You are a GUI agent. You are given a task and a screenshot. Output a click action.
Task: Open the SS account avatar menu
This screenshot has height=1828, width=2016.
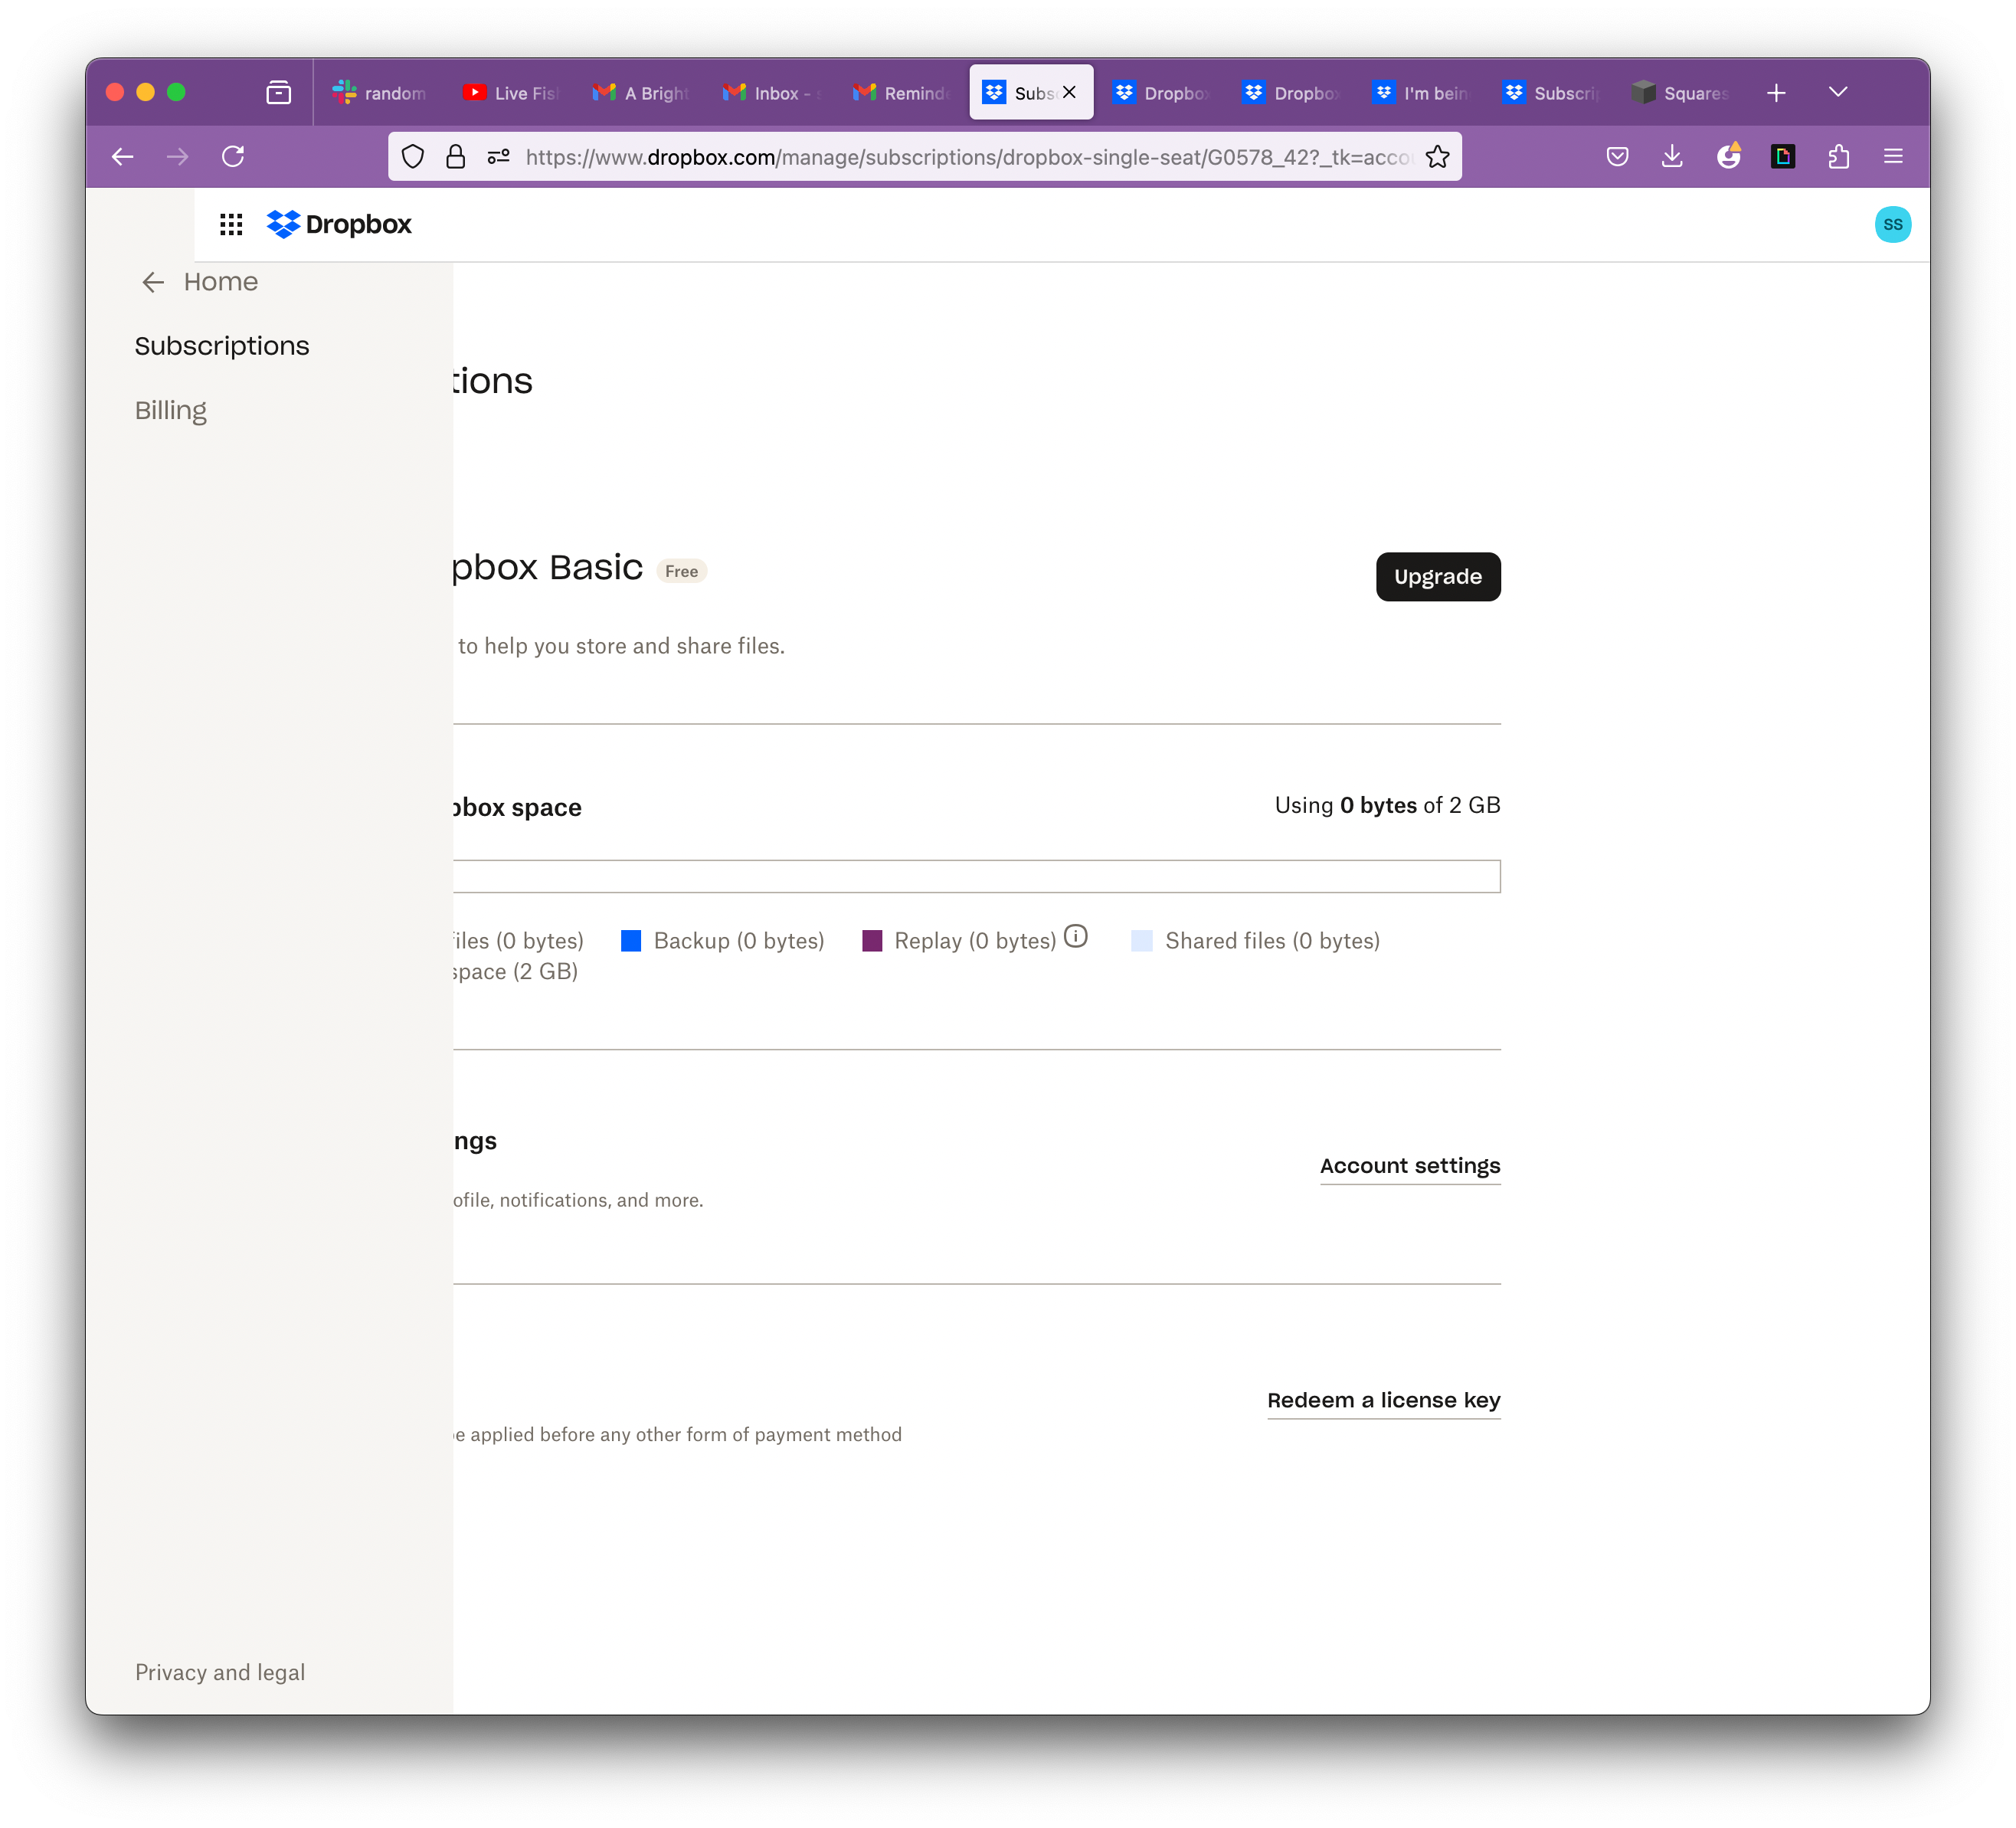click(1892, 224)
